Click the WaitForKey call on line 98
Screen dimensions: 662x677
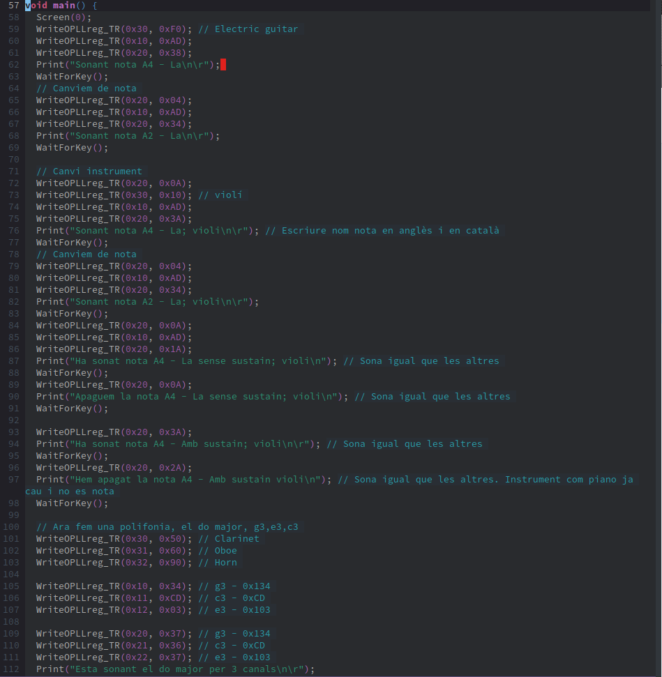coord(72,503)
